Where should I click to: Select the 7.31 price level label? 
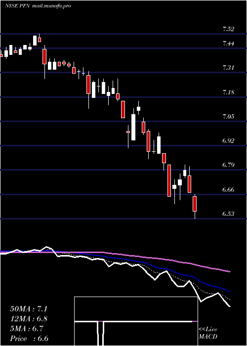point(228,68)
